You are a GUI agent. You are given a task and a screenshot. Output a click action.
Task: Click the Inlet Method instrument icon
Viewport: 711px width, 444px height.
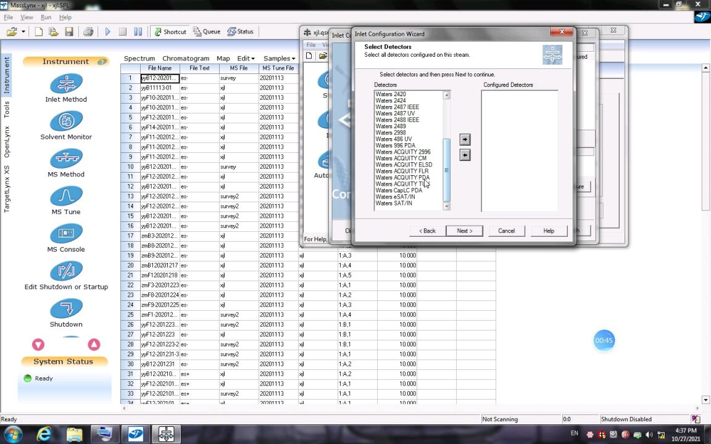click(x=66, y=84)
